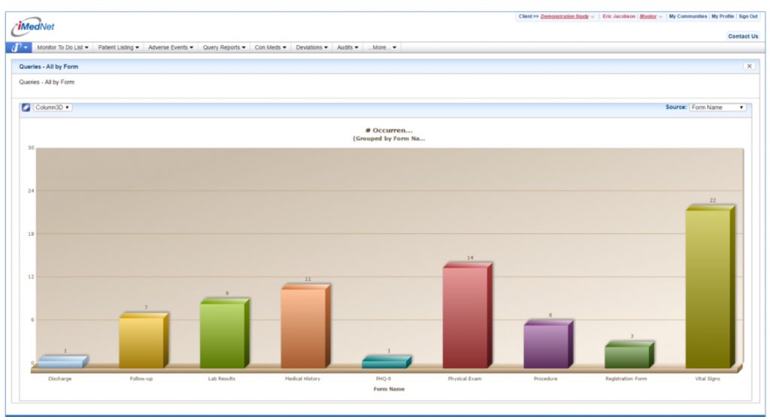Go to My Profile
The width and height of the screenshot is (770, 417).
(723, 17)
